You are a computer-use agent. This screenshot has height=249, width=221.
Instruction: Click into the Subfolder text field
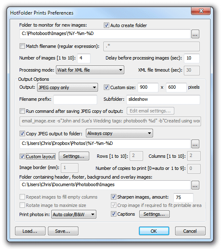[163, 100]
